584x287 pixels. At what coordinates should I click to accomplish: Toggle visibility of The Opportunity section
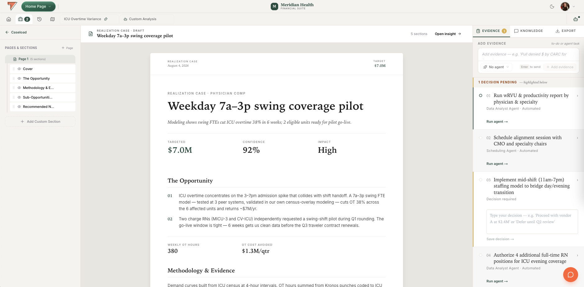coord(19,78)
